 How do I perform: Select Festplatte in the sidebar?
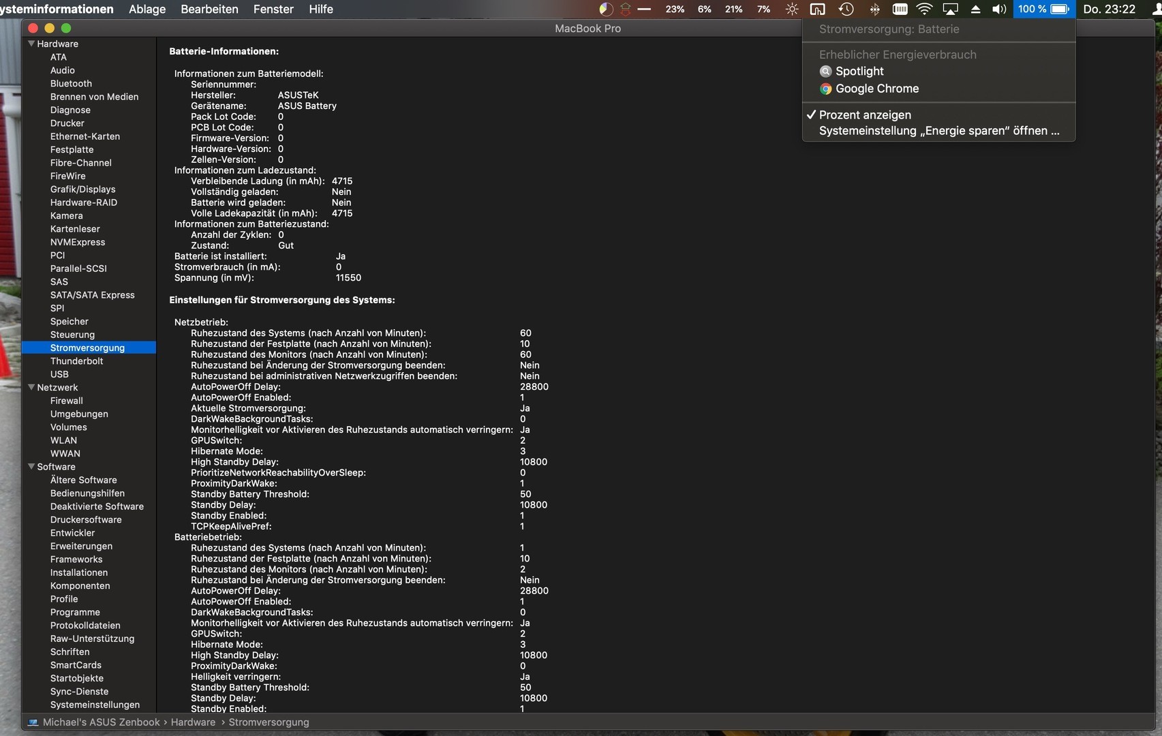(72, 150)
